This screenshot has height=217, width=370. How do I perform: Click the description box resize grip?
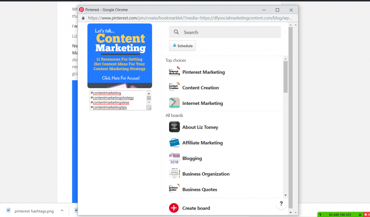pyautogui.click(x=149, y=108)
